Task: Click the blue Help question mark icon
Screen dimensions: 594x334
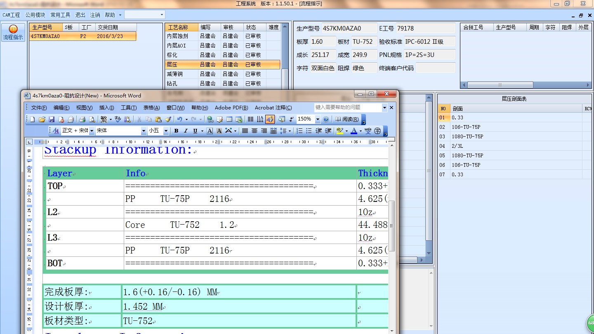Action: click(326, 119)
